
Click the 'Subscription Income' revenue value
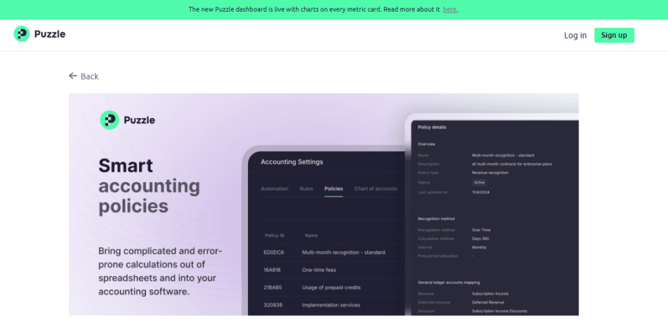click(x=490, y=294)
